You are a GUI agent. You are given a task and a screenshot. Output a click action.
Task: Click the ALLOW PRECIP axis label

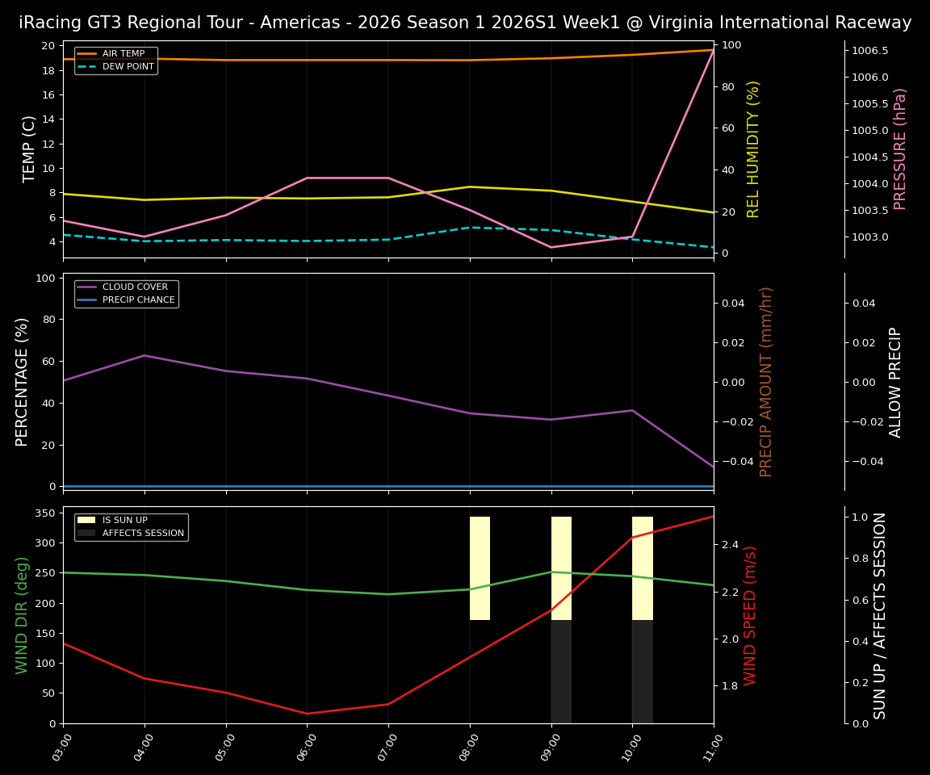[x=896, y=381]
